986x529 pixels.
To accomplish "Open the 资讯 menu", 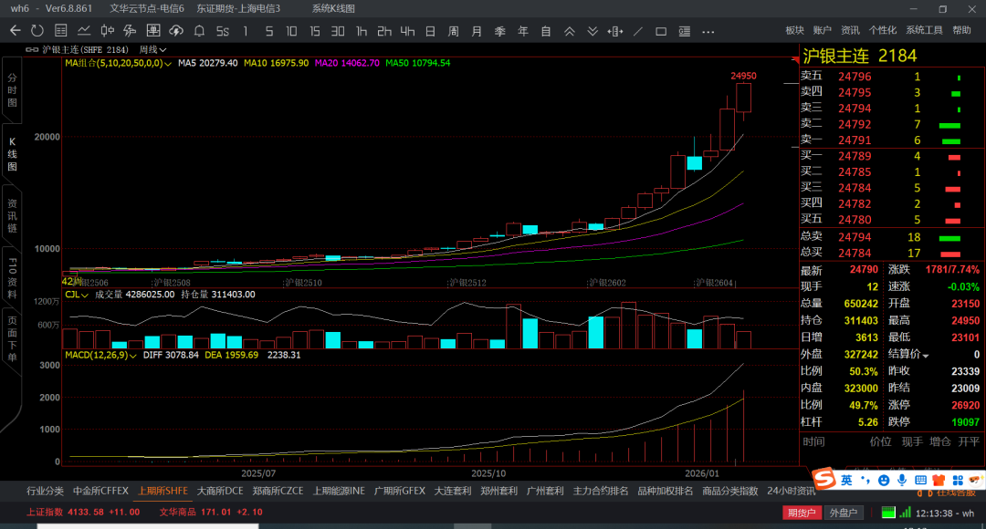I will (x=850, y=30).
